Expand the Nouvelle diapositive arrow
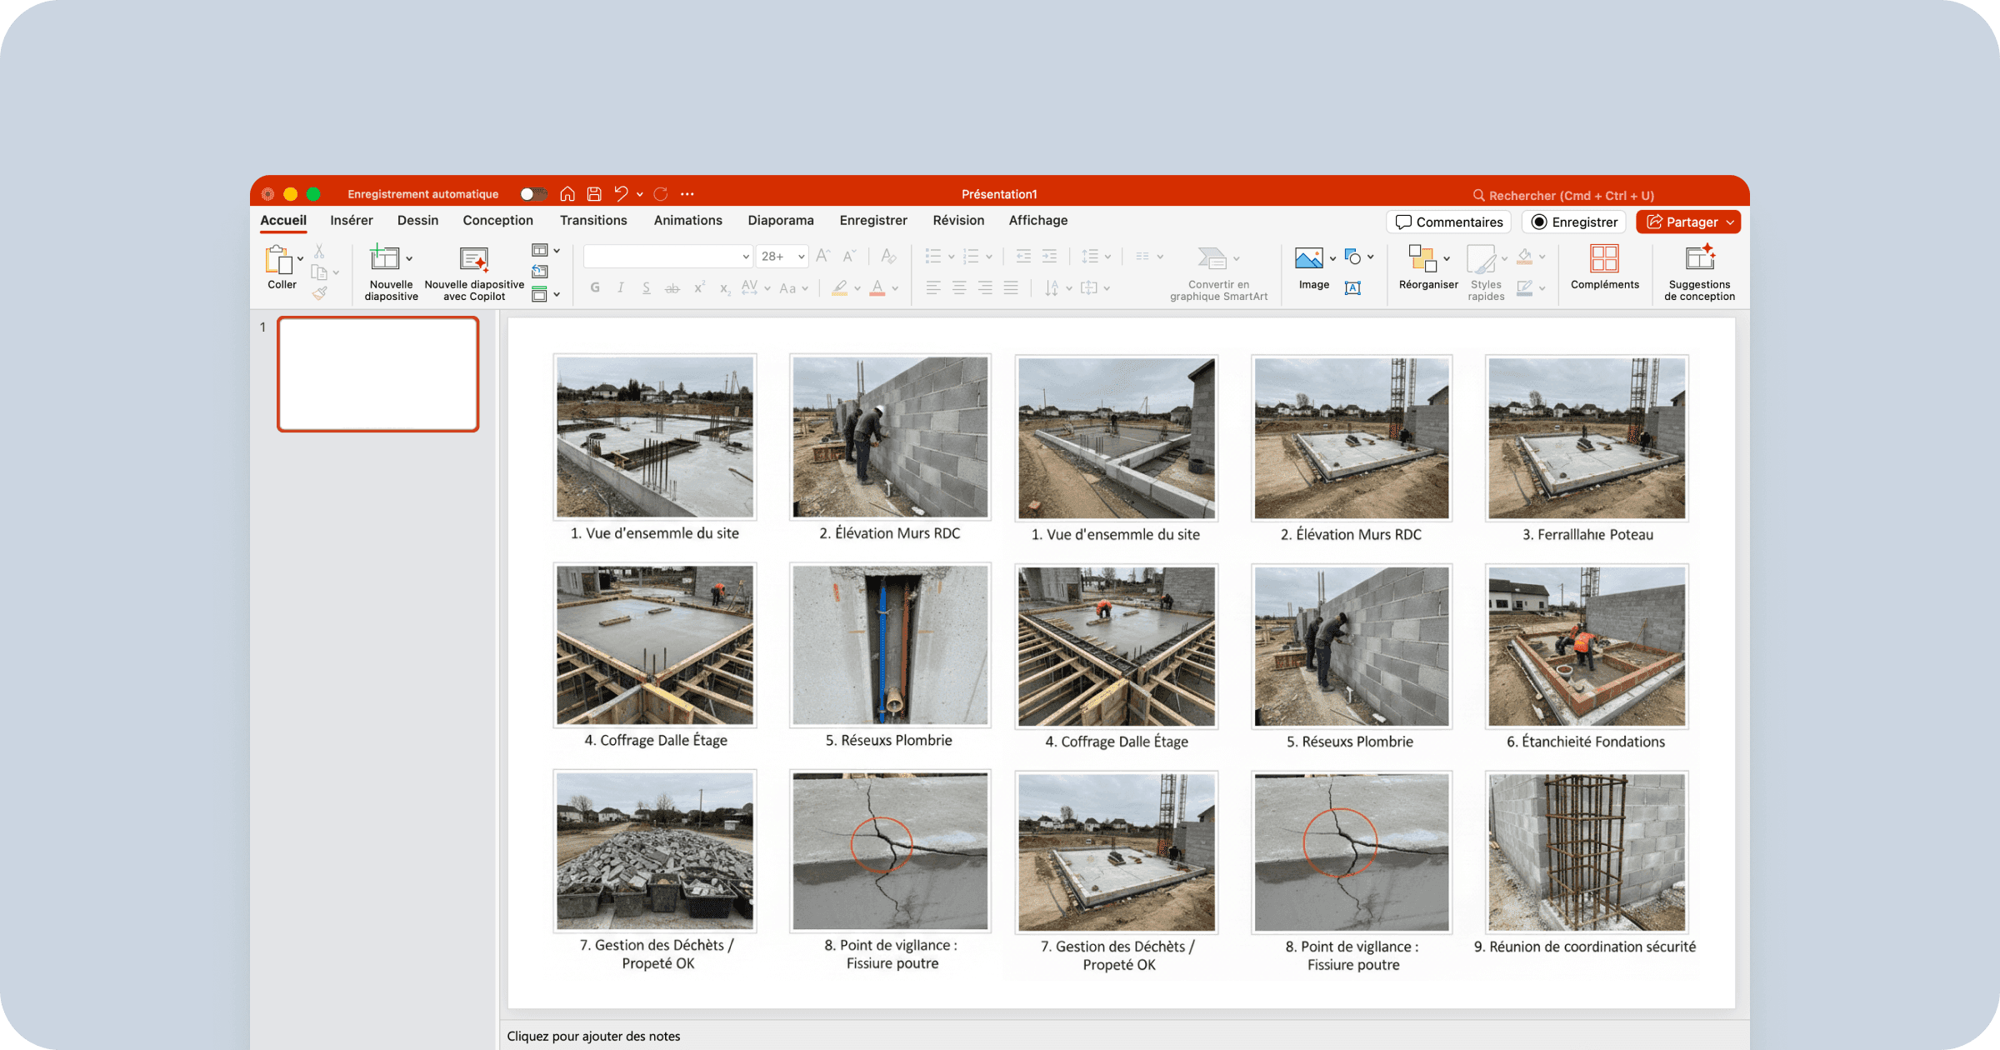The width and height of the screenshot is (2000, 1050). pyautogui.click(x=409, y=259)
